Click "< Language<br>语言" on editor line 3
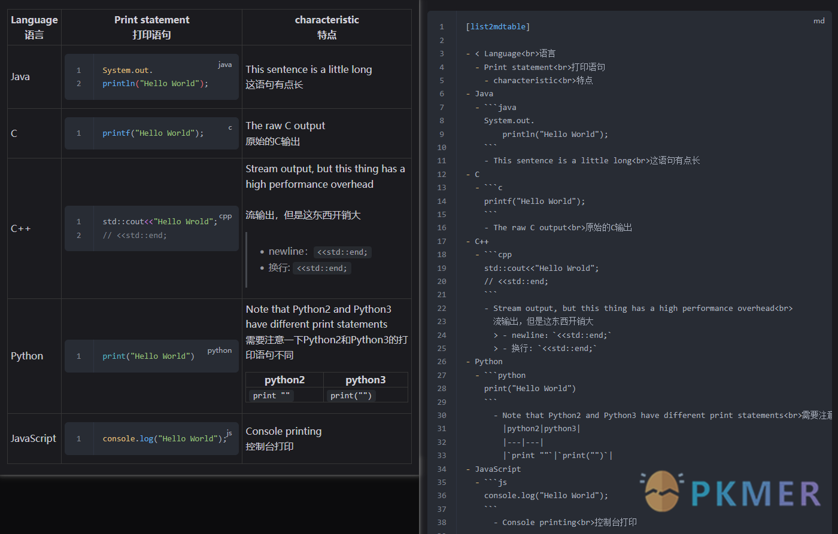 (x=515, y=54)
